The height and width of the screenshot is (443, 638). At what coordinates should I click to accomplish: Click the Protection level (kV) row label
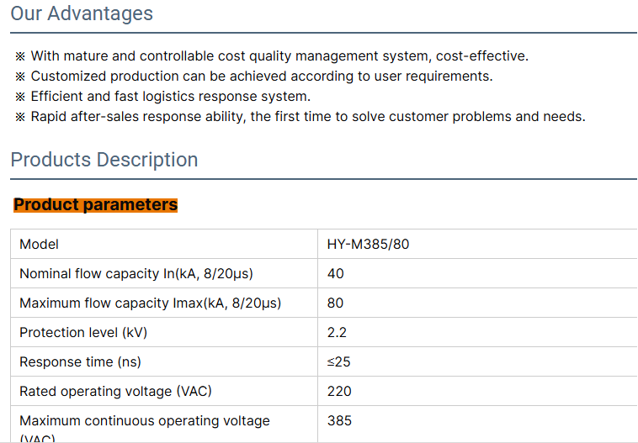coord(83,333)
